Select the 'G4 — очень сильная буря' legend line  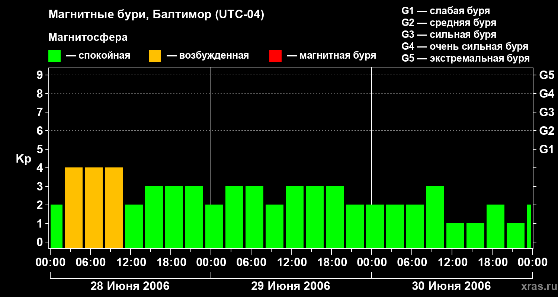(x=465, y=46)
